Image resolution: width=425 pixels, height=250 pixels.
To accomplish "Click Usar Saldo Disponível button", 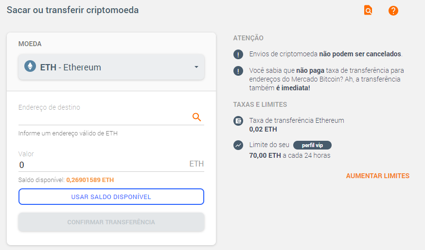I will pos(111,197).
